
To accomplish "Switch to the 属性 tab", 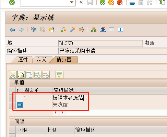I will 23,60.
